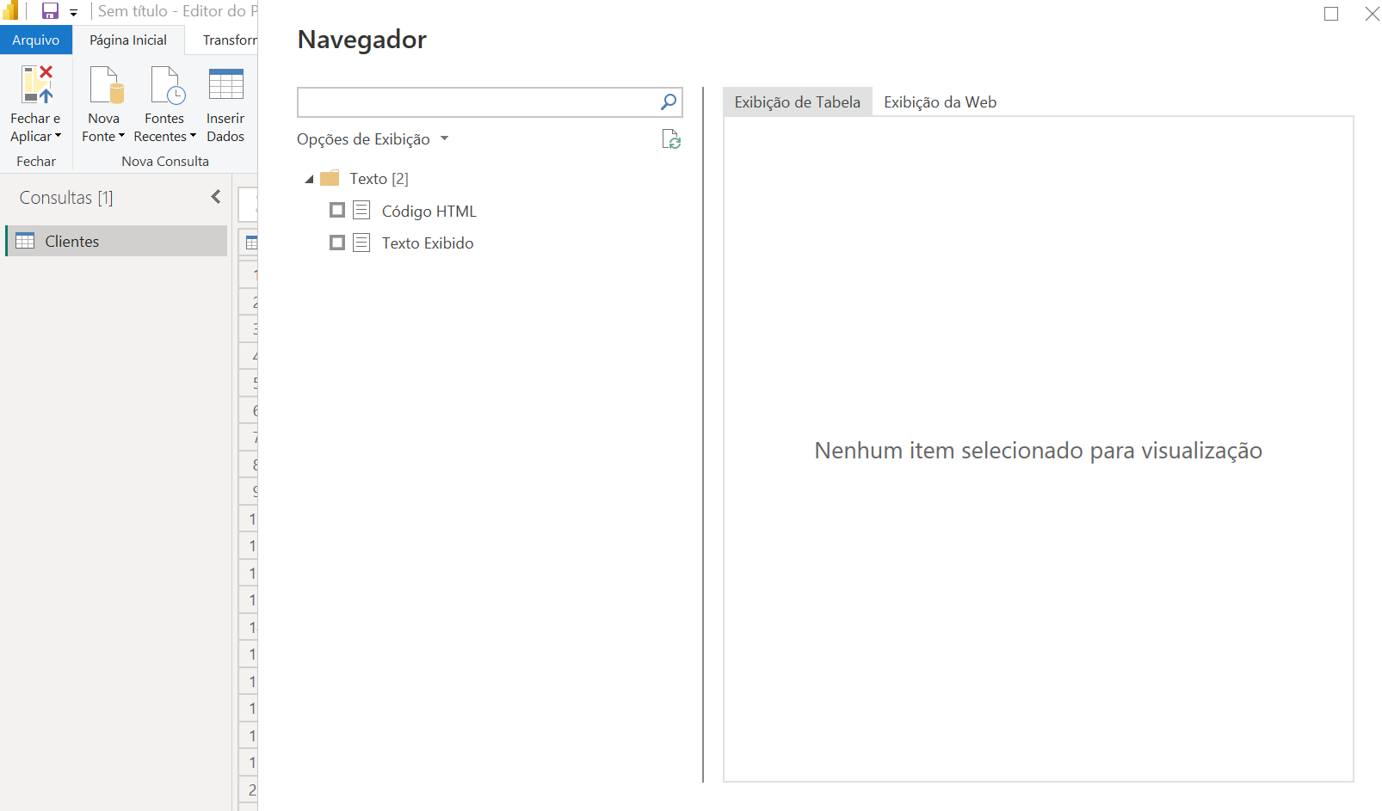Open the Fontes Recentes dropdown arrow
The width and height of the screenshot is (1382, 811).
193,136
